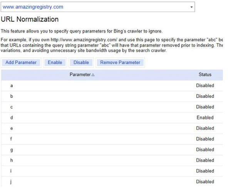This screenshot has height=194, width=231.
Task: Select parameter row "g"
Action: pos(112,150)
